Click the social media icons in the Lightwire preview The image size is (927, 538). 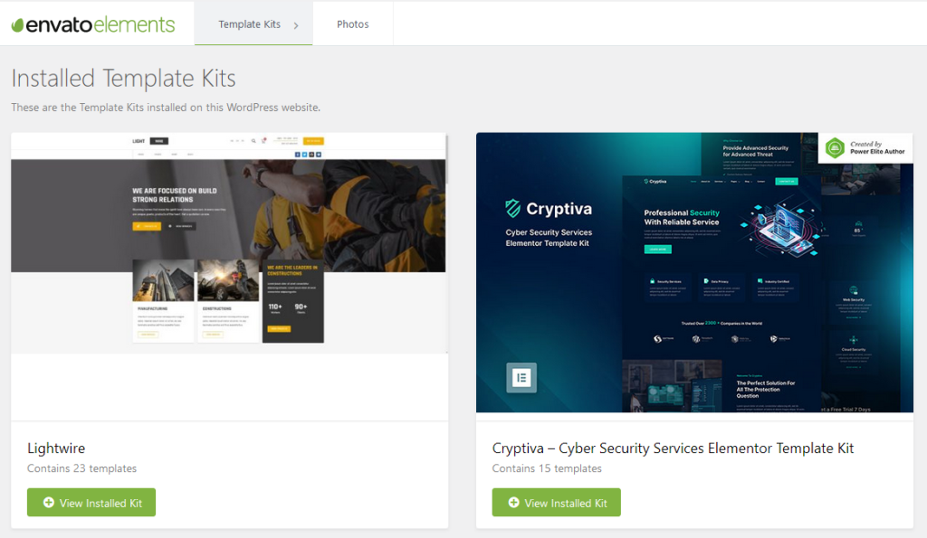coord(309,155)
